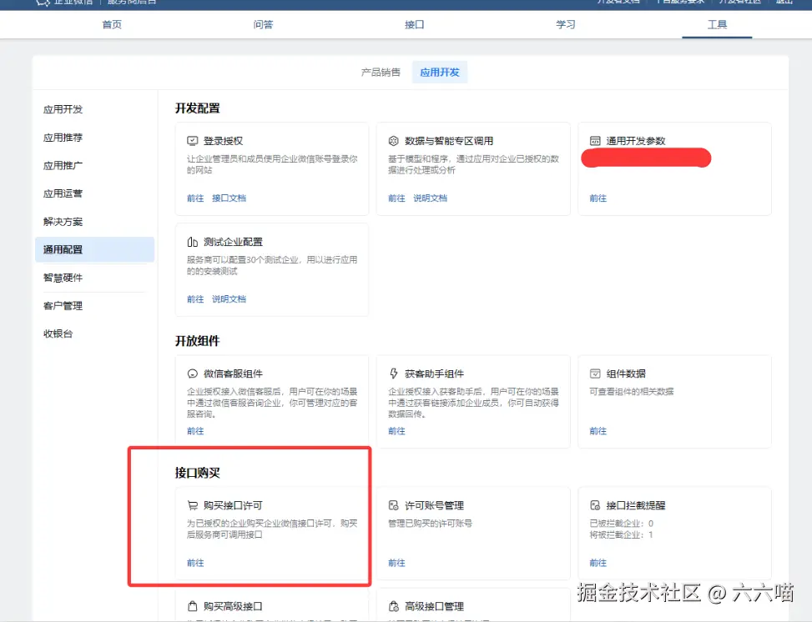Click the 微信客服组件 chat icon

coord(192,374)
